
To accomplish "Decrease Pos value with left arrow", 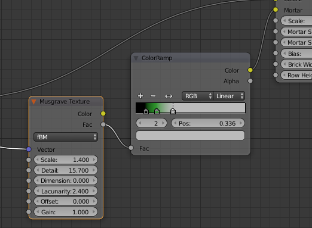I will point(175,123).
